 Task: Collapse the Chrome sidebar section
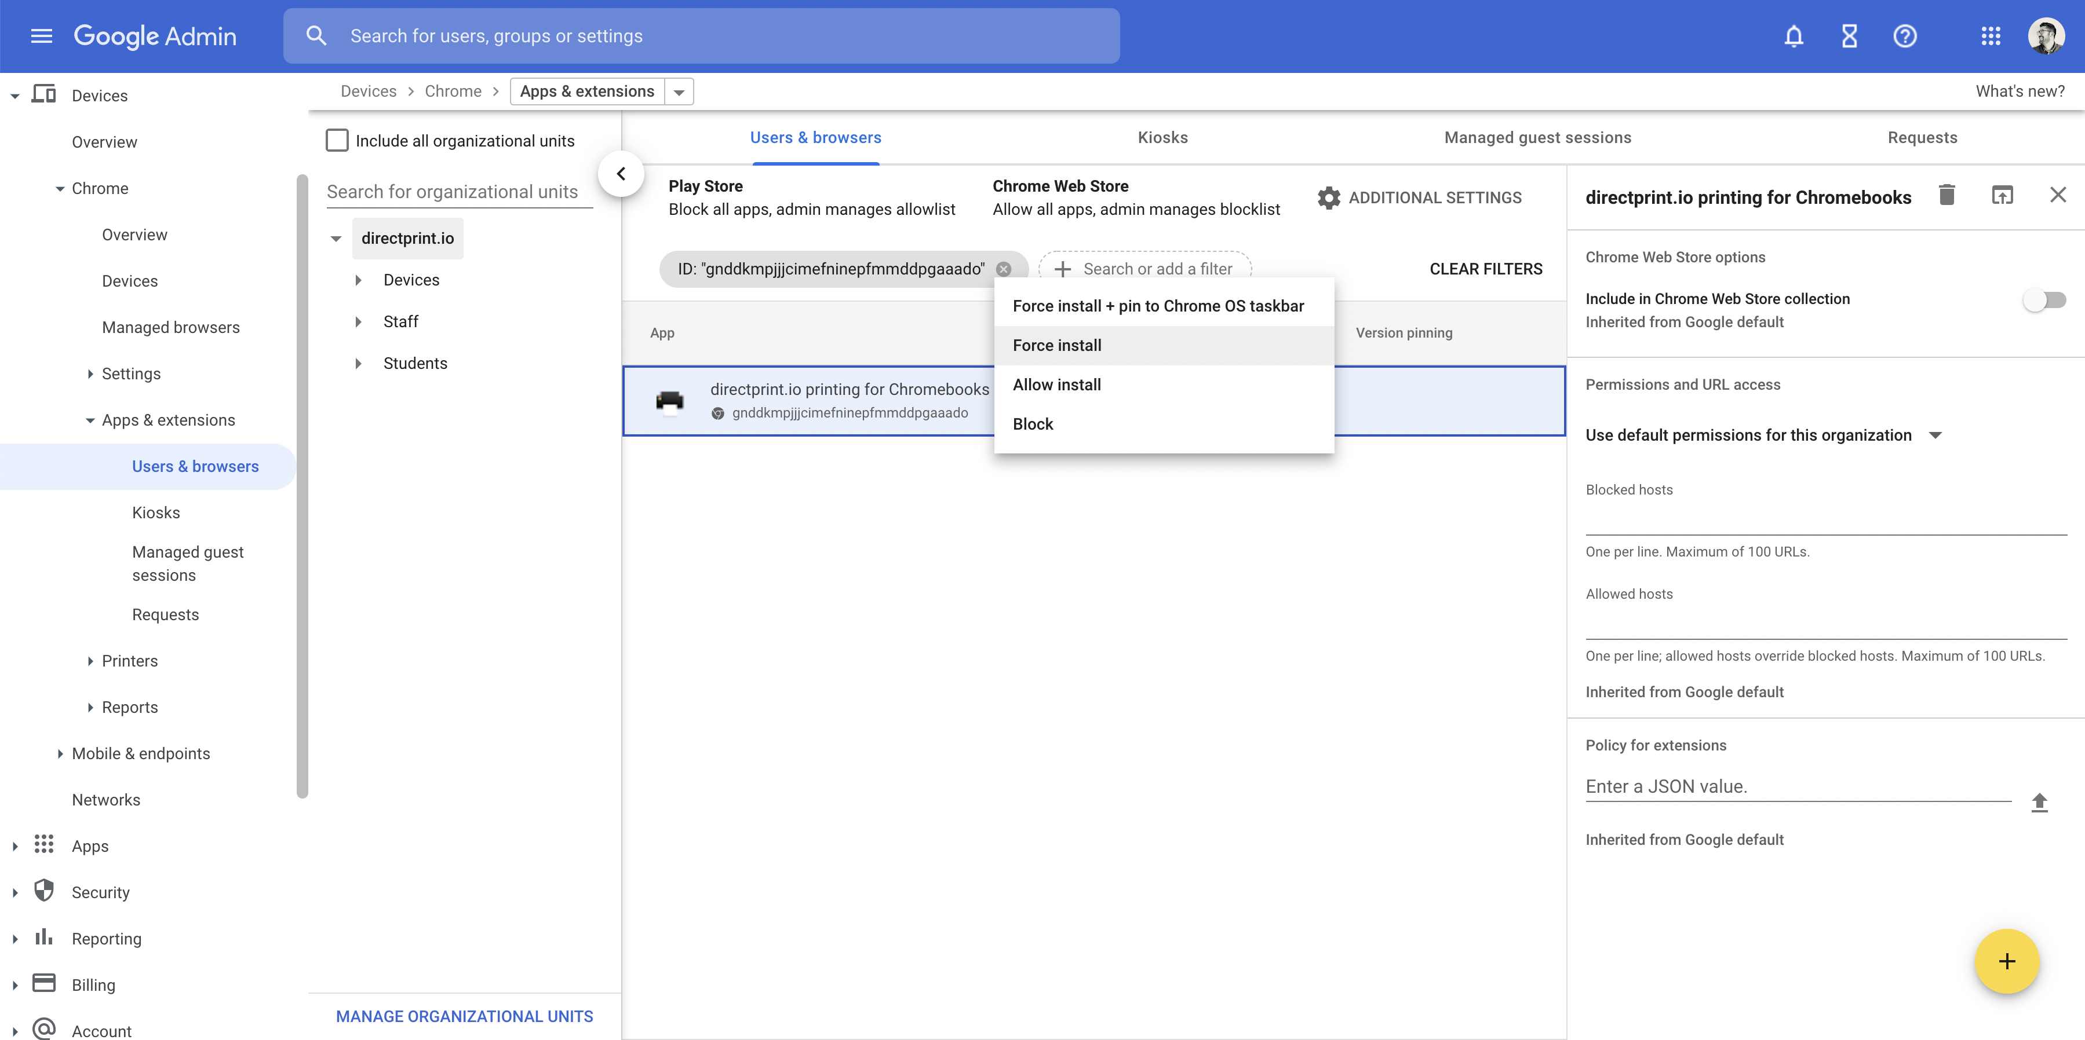click(x=60, y=188)
